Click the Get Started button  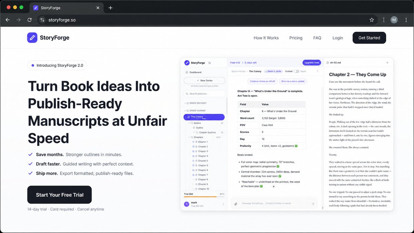[x=369, y=38]
